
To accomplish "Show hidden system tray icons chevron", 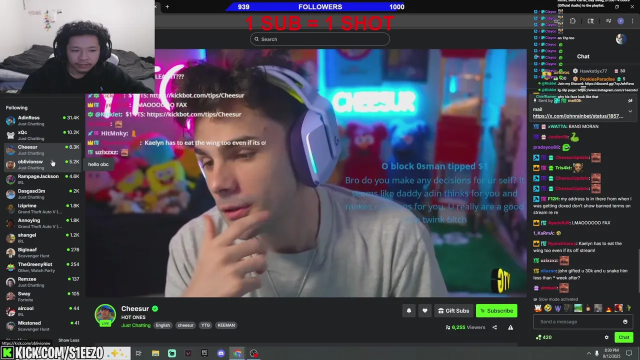I will click(588, 353).
